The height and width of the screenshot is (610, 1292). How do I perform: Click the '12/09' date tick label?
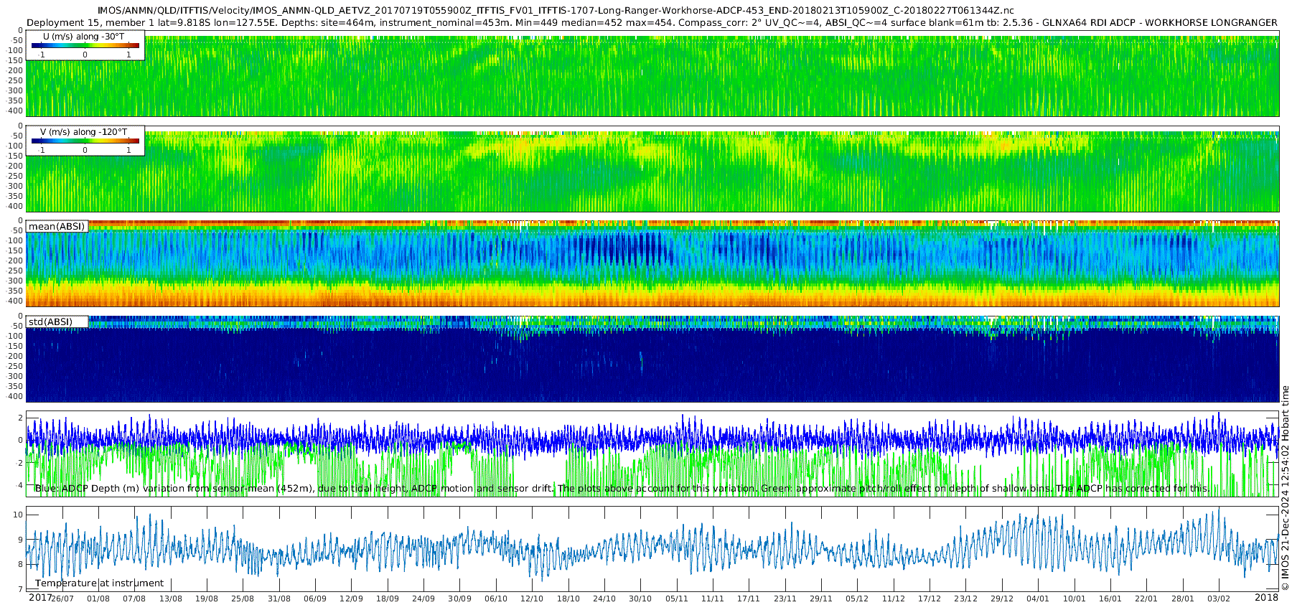(351, 599)
